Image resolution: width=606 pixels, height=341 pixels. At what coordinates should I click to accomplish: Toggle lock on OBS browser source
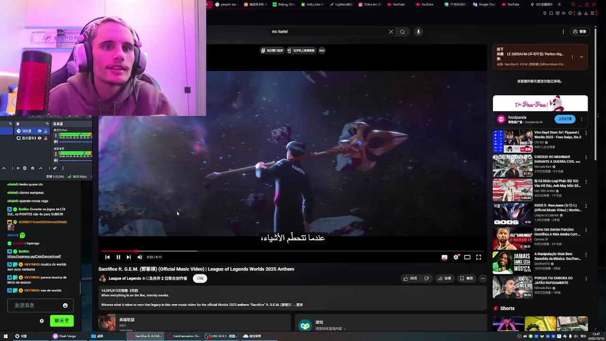click(46, 131)
